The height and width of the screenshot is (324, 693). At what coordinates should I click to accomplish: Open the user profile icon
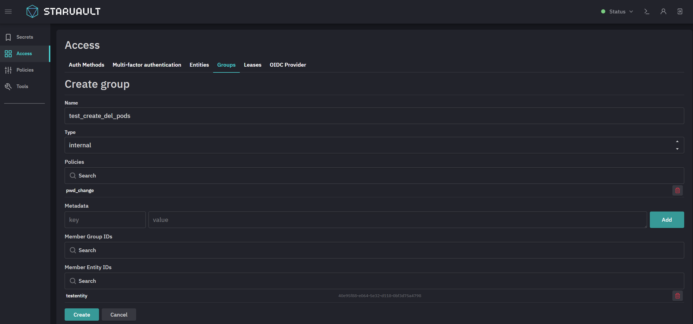663,12
